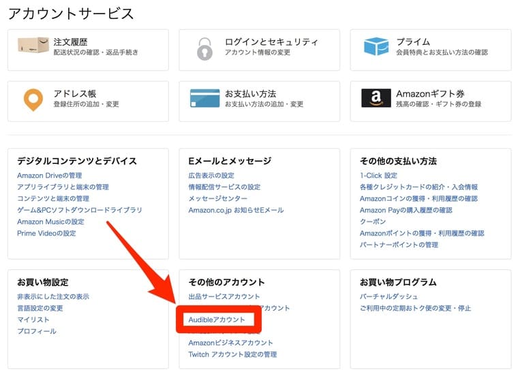Open 非表示にした注文の表示 link
The width and height of the screenshot is (518, 376).
pos(53,296)
